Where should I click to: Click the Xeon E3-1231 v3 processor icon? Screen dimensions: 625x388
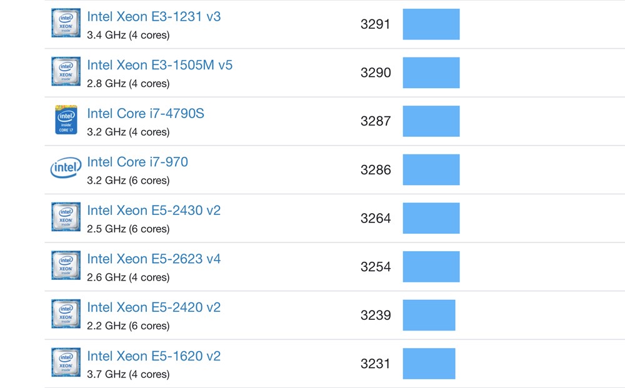pyautogui.click(x=66, y=23)
